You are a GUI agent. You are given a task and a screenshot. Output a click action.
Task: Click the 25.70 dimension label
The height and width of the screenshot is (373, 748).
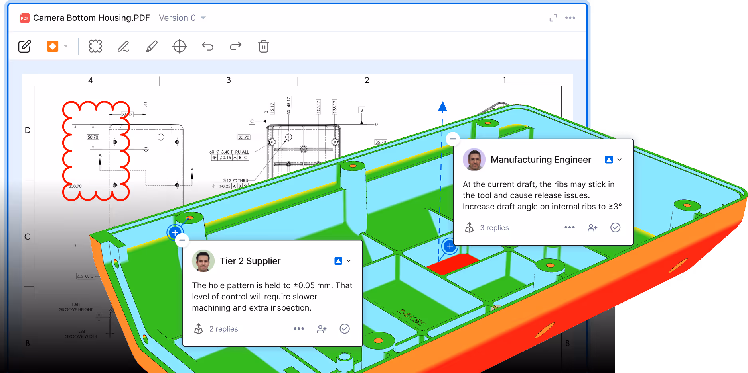[x=244, y=137]
